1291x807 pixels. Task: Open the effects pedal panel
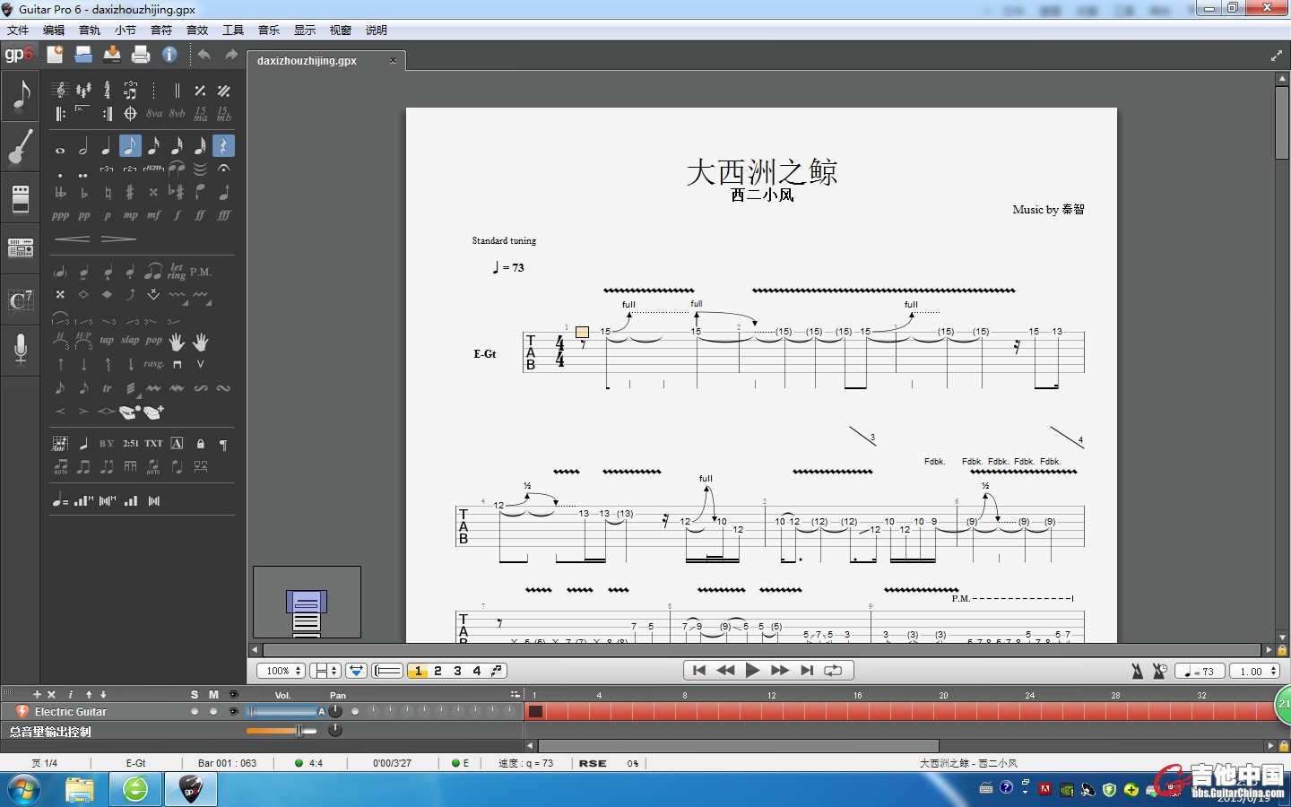21,198
